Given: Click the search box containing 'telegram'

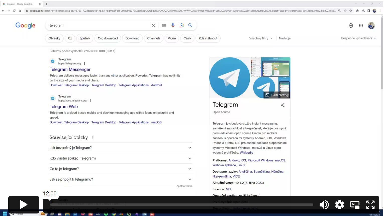Looking at the screenshot, I should (99, 25).
